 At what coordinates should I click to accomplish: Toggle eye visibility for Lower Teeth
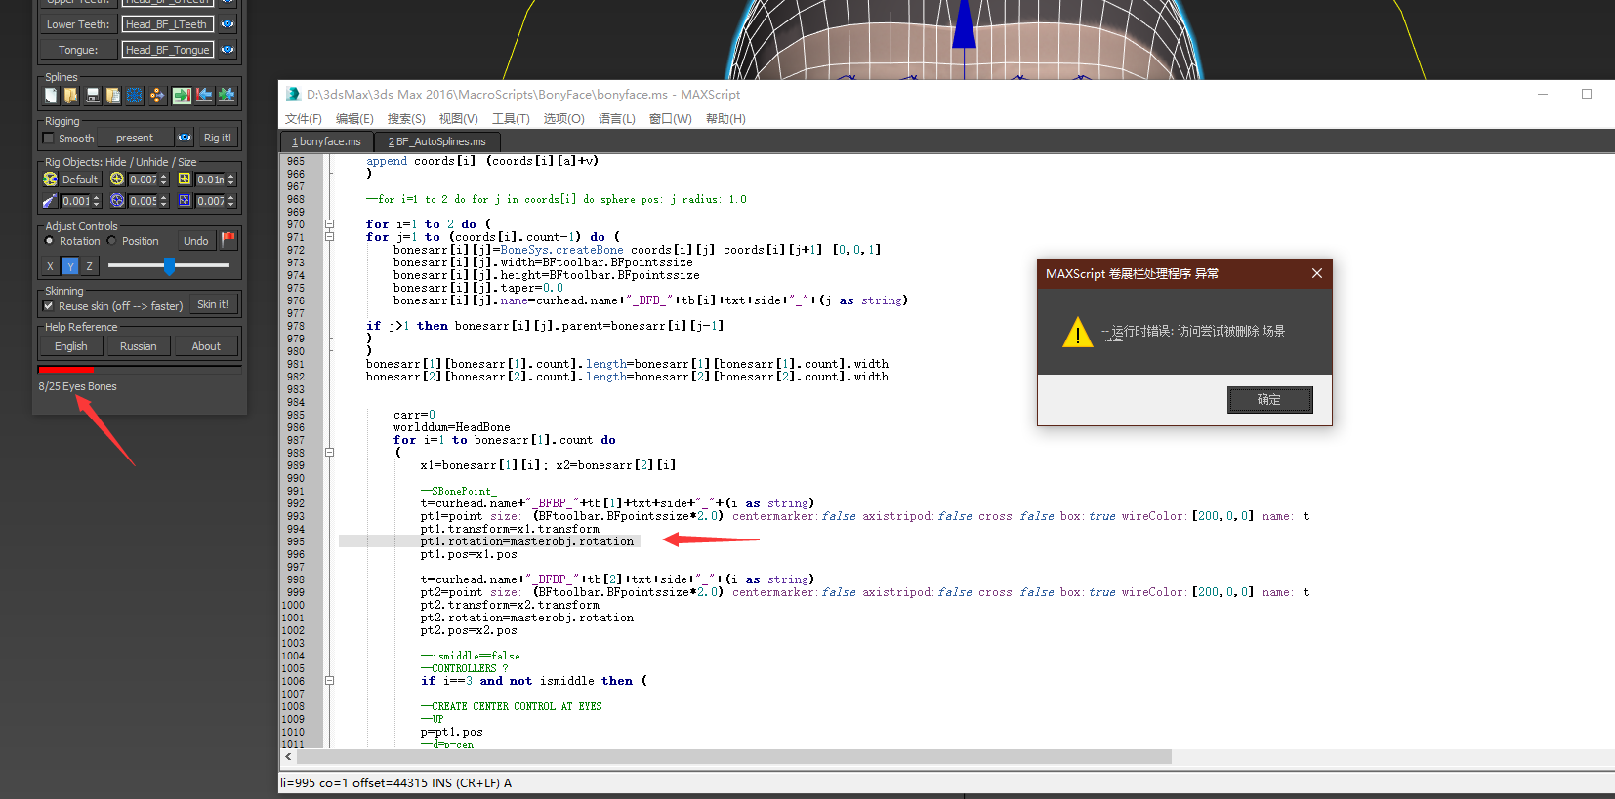[228, 24]
